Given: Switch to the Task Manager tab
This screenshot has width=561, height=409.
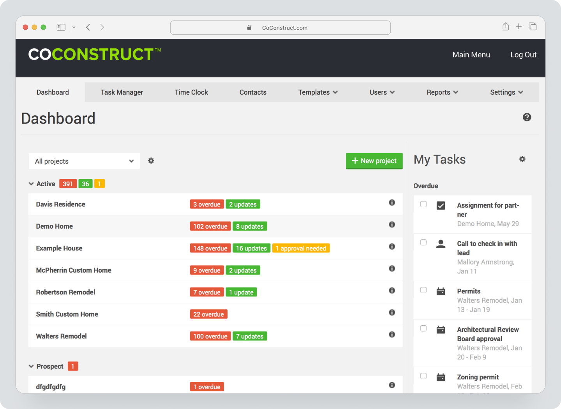Looking at the screenshot, I should (x=122, y=92).
